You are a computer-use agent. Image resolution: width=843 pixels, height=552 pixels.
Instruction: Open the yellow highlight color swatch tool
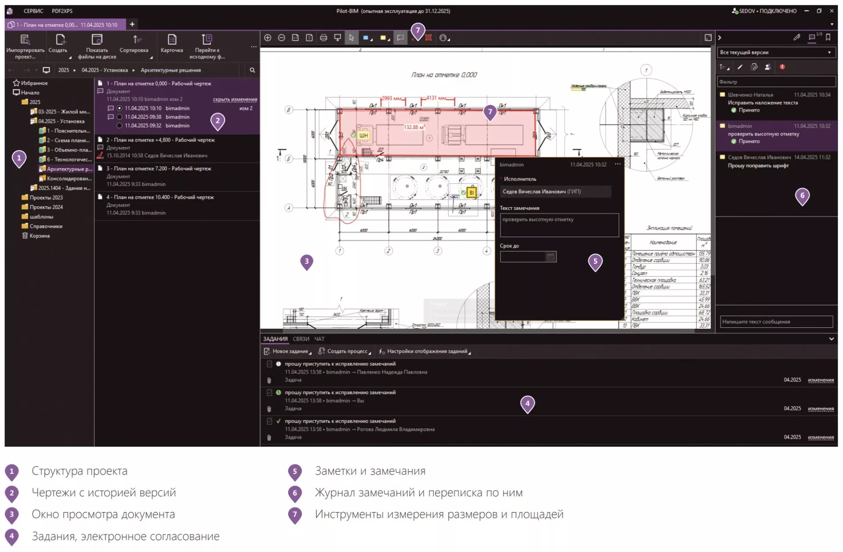point(383,38)
